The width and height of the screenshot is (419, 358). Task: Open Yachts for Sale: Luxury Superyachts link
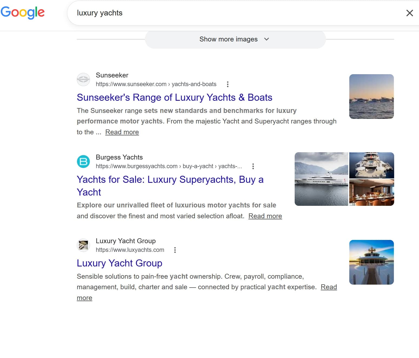[170, 186]
